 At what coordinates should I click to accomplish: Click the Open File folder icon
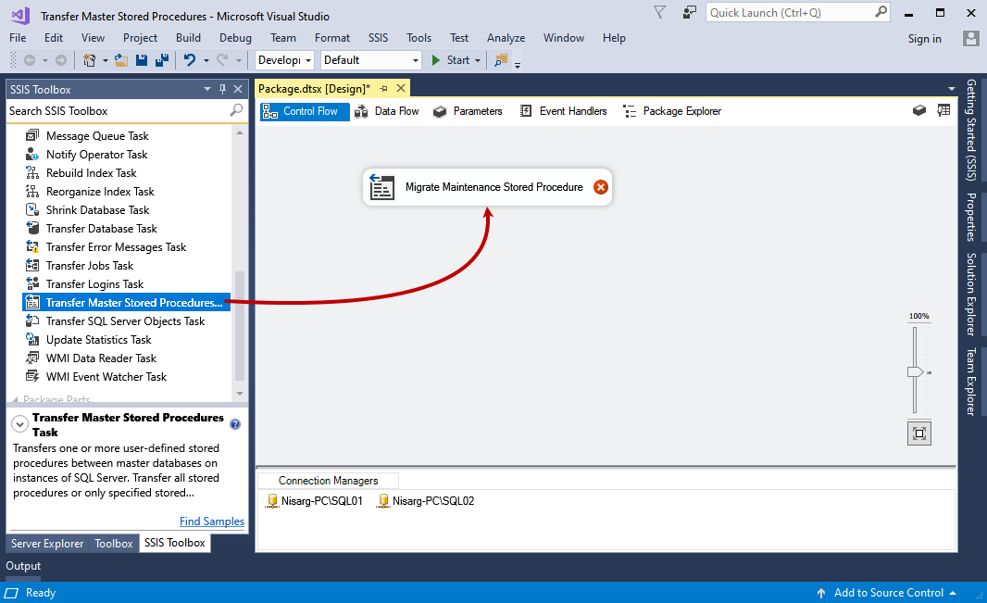pos(121,60)
